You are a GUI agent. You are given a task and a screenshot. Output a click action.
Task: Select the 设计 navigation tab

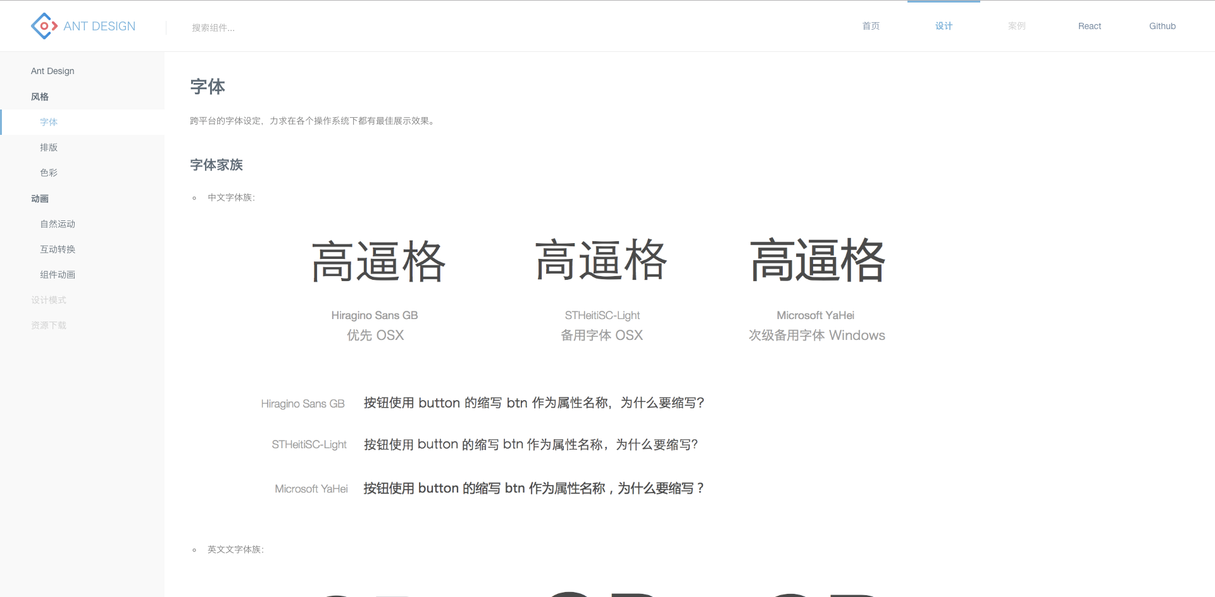(x=944, y=26)
